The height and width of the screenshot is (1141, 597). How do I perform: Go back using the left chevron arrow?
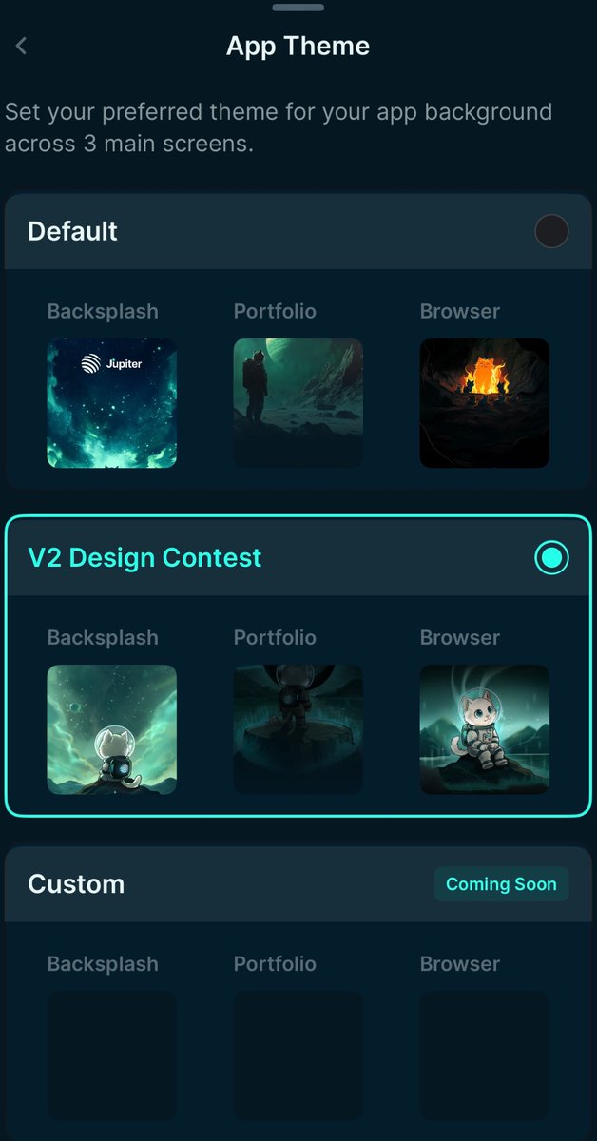(x=21, y=46)
